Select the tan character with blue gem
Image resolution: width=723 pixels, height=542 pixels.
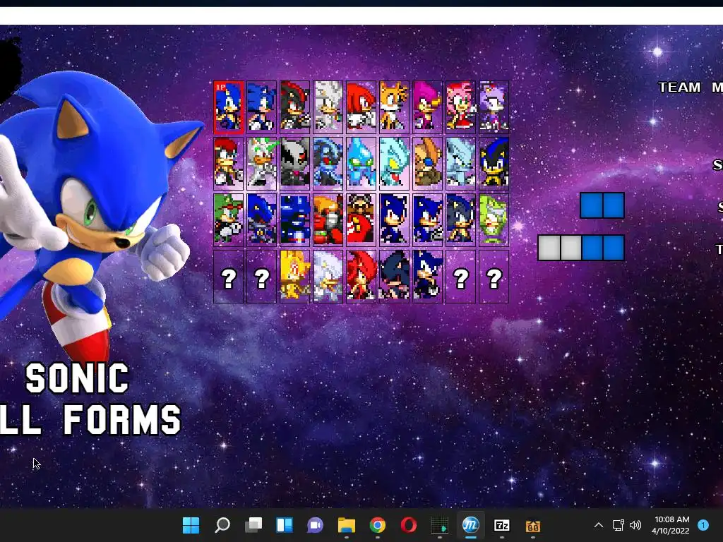427,163
